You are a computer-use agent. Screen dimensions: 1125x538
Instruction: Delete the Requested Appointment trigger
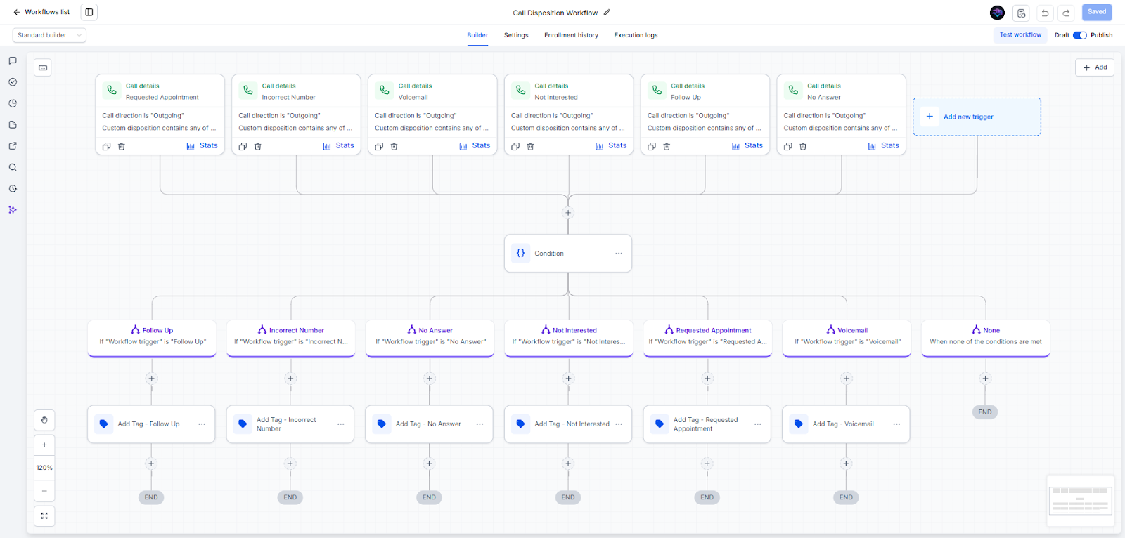pos(122,146)
